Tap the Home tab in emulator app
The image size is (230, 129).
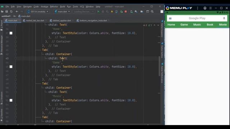pos(171,25)
